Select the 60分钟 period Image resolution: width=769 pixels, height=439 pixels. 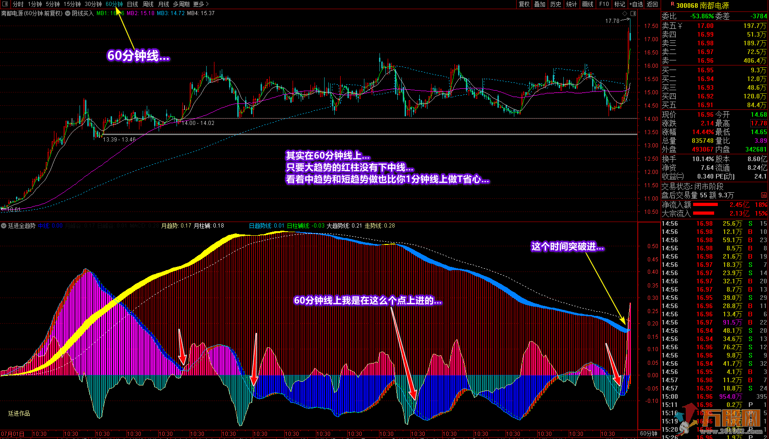(114, 4)
